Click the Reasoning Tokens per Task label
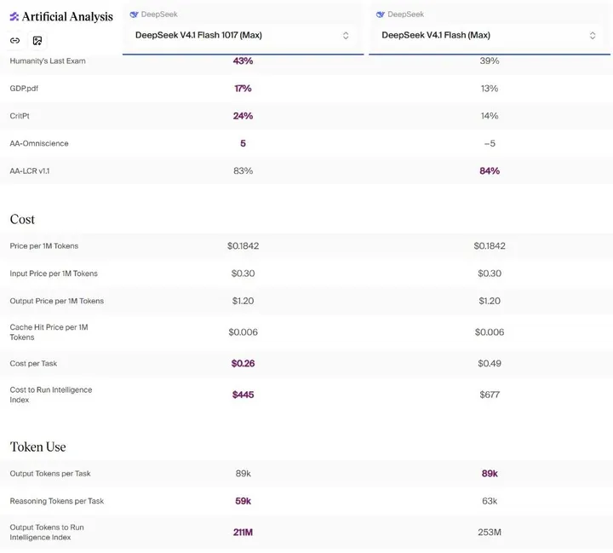The image size is (613, 553). pyautogui.click(x=57, y=501)
